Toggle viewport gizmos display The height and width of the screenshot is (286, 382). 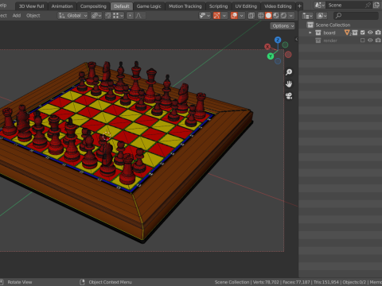216,16
